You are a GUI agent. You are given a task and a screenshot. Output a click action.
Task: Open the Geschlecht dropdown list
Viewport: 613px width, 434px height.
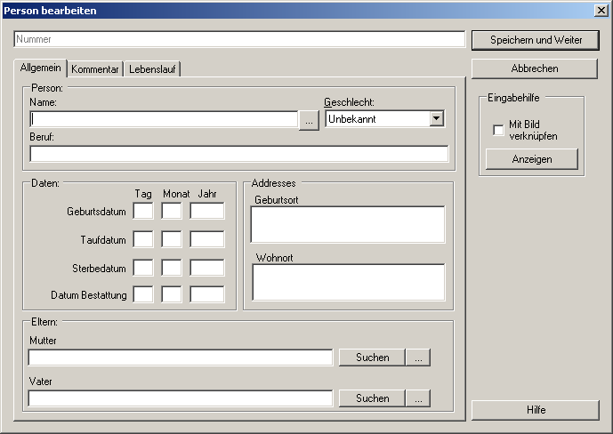click(x=436, y=118)
